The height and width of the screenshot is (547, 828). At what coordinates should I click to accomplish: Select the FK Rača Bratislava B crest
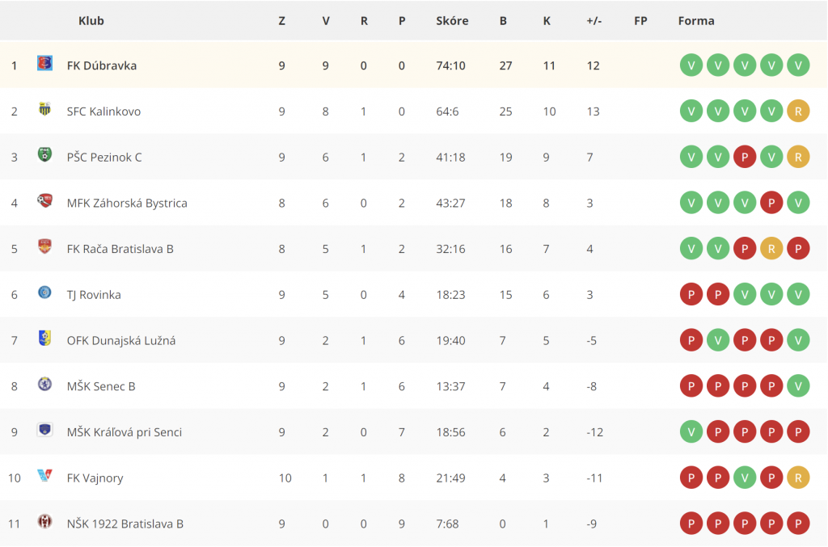click(45, 246)
